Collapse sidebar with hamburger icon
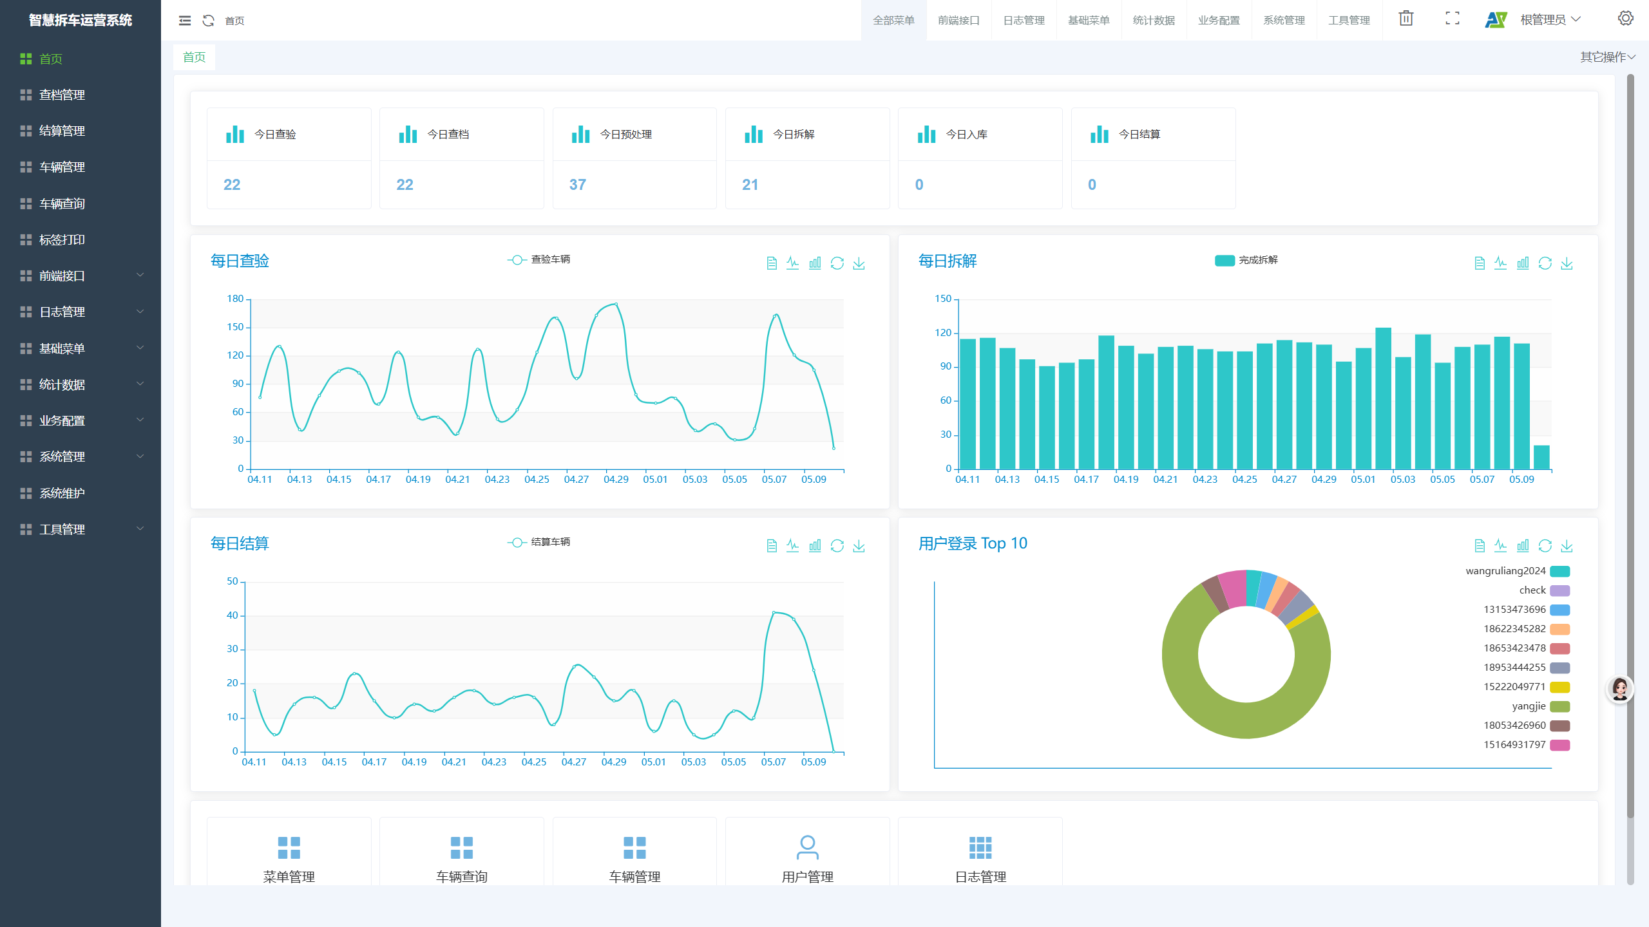 [x=185, y=21]
